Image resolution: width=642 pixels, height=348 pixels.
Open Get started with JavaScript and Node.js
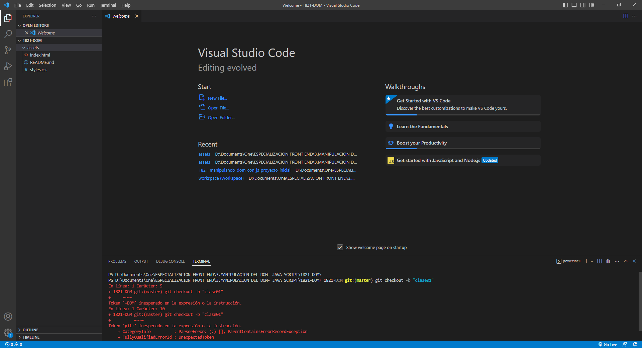(463, 160)
